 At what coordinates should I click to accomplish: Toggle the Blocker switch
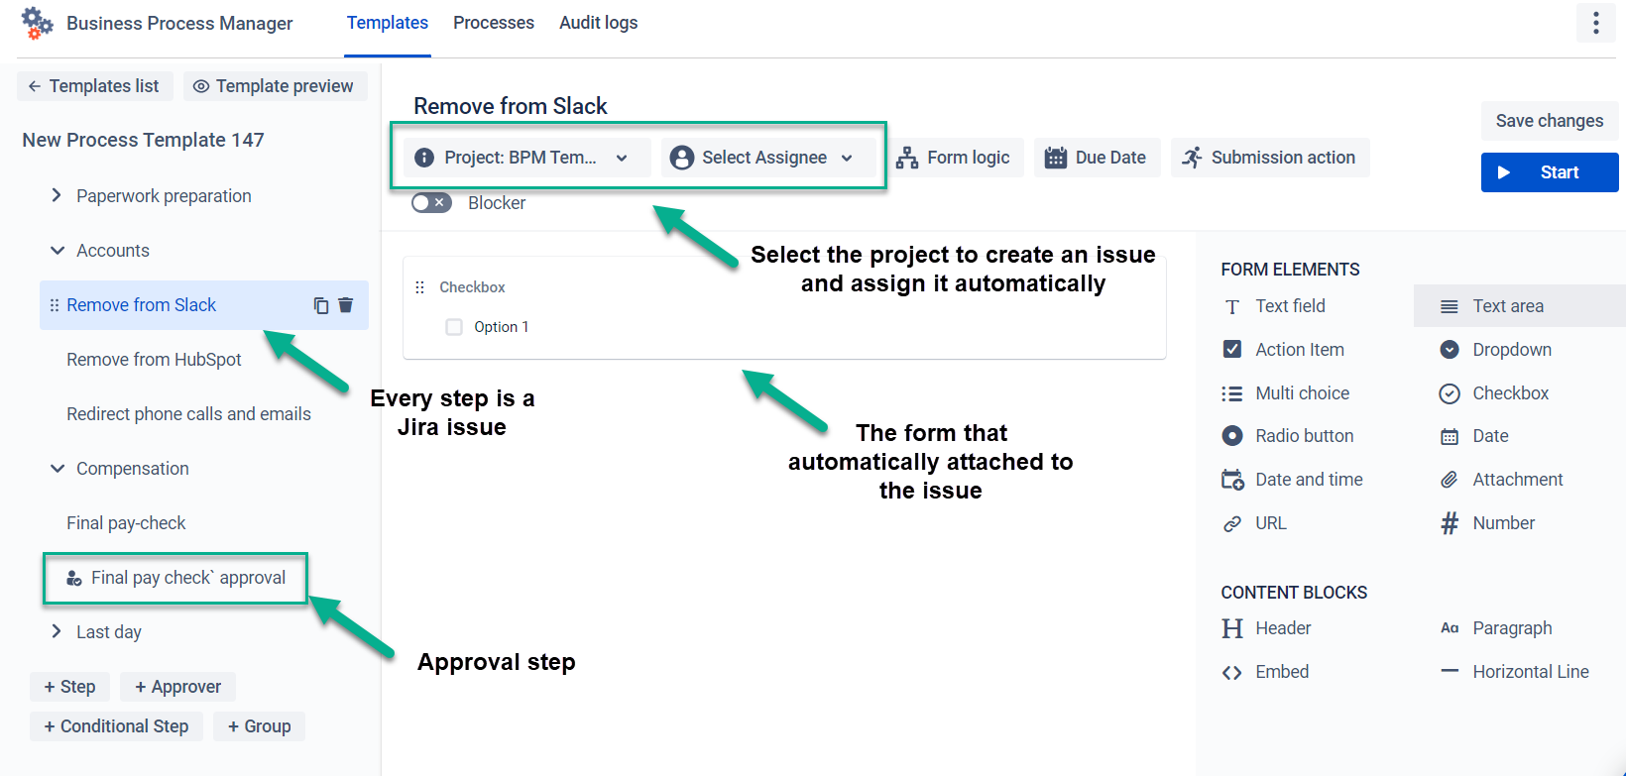(431, 202)
